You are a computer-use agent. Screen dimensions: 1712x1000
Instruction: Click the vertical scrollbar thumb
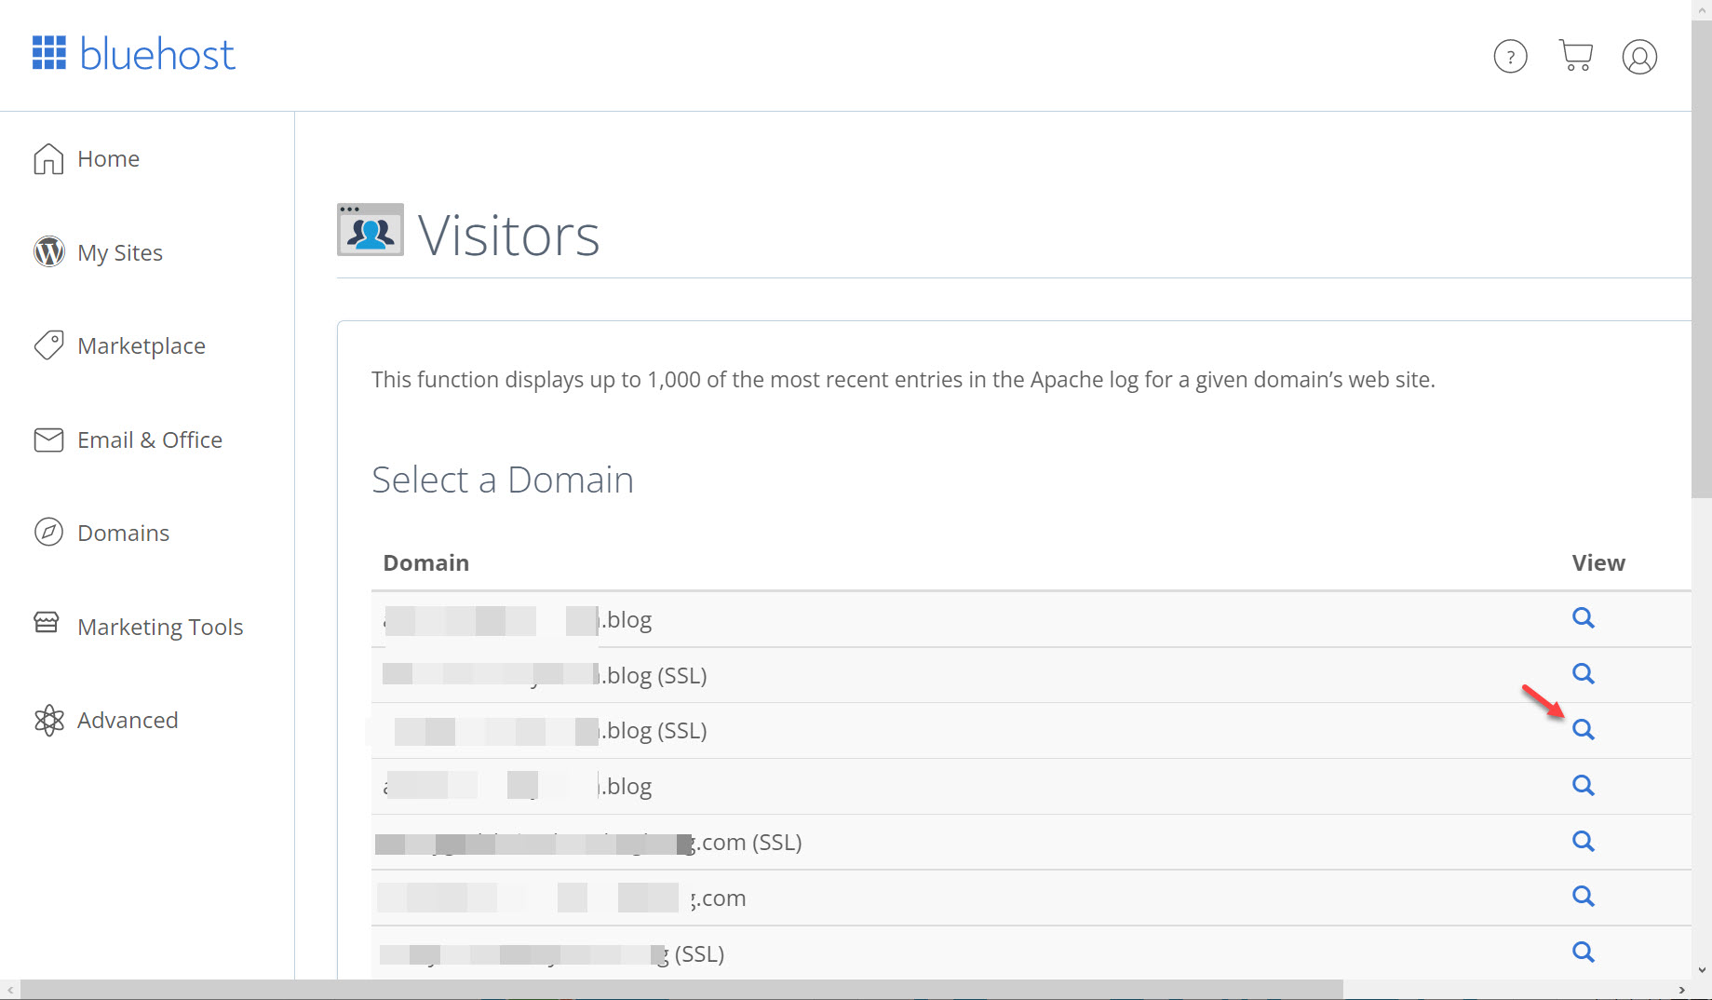[1702, 259]
